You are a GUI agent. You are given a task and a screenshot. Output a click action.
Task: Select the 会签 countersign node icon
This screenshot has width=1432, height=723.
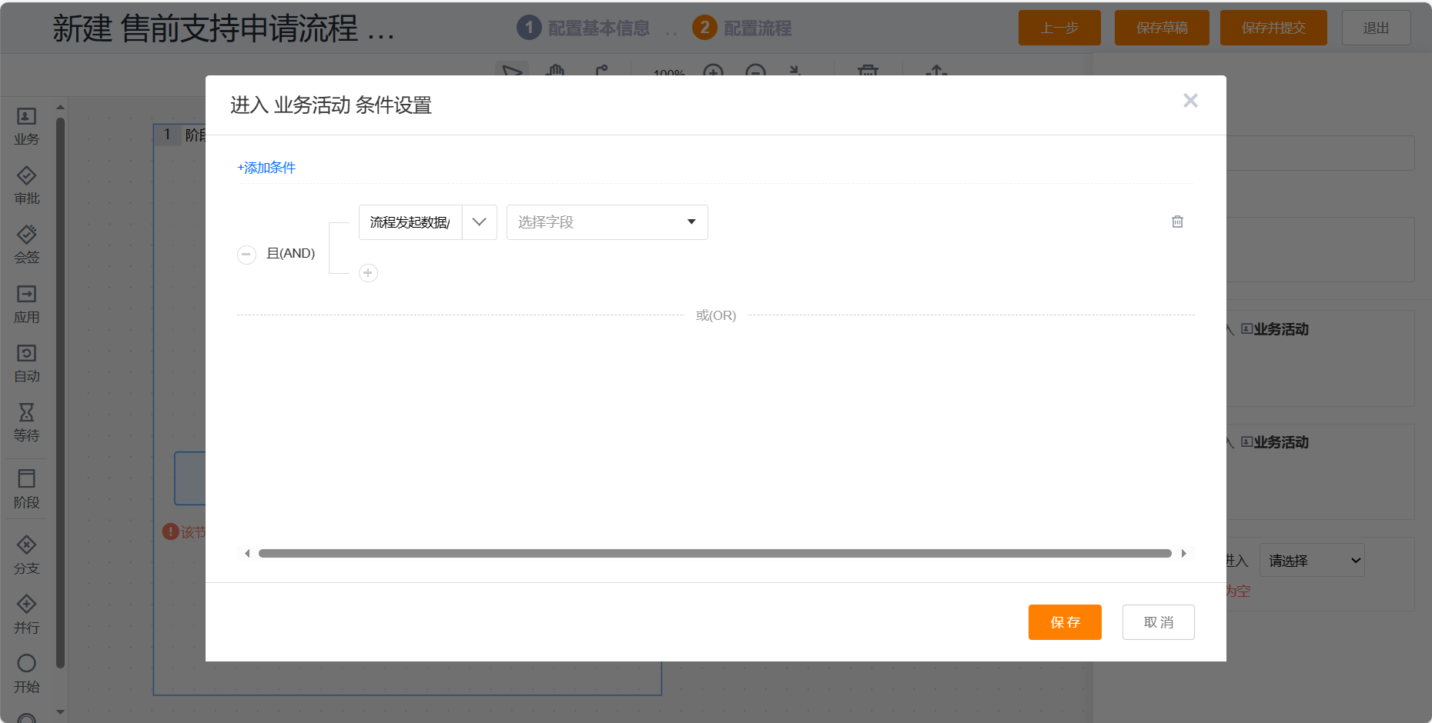pos(26,235)
